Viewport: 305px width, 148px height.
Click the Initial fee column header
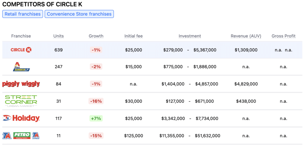pos(134,36)
